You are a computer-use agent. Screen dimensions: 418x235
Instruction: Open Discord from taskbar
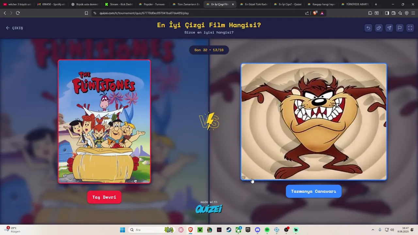pos(257,230)
